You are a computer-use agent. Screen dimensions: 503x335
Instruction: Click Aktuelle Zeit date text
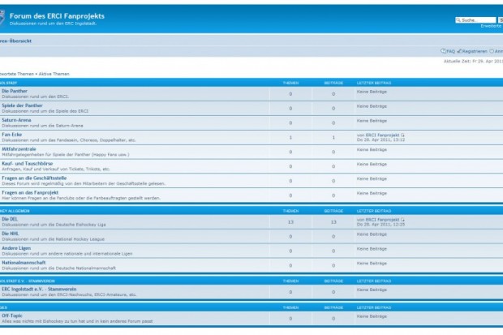(x=473, y=62)
